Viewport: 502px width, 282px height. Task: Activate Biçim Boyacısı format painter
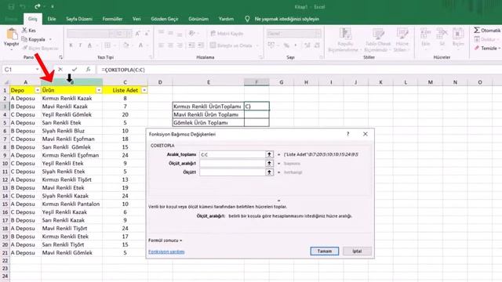click(40, 49)
